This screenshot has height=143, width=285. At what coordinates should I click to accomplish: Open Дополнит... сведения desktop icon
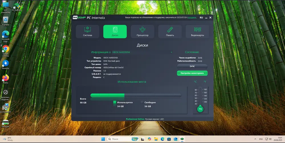pos(6,95)
